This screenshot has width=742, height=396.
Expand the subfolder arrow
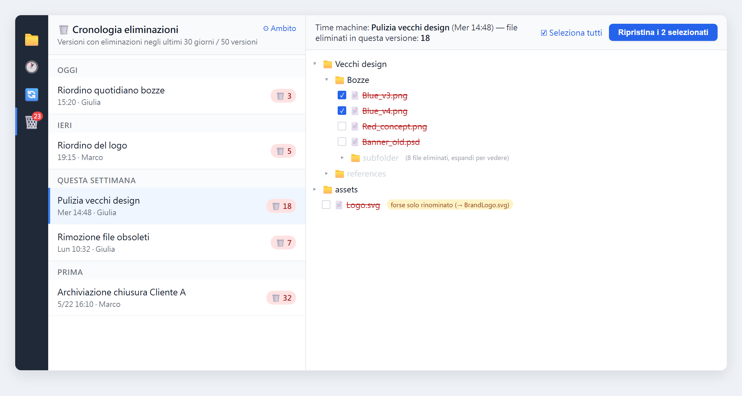coord(342,158)
